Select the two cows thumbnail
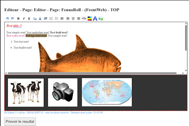 (x=26, y=93)
